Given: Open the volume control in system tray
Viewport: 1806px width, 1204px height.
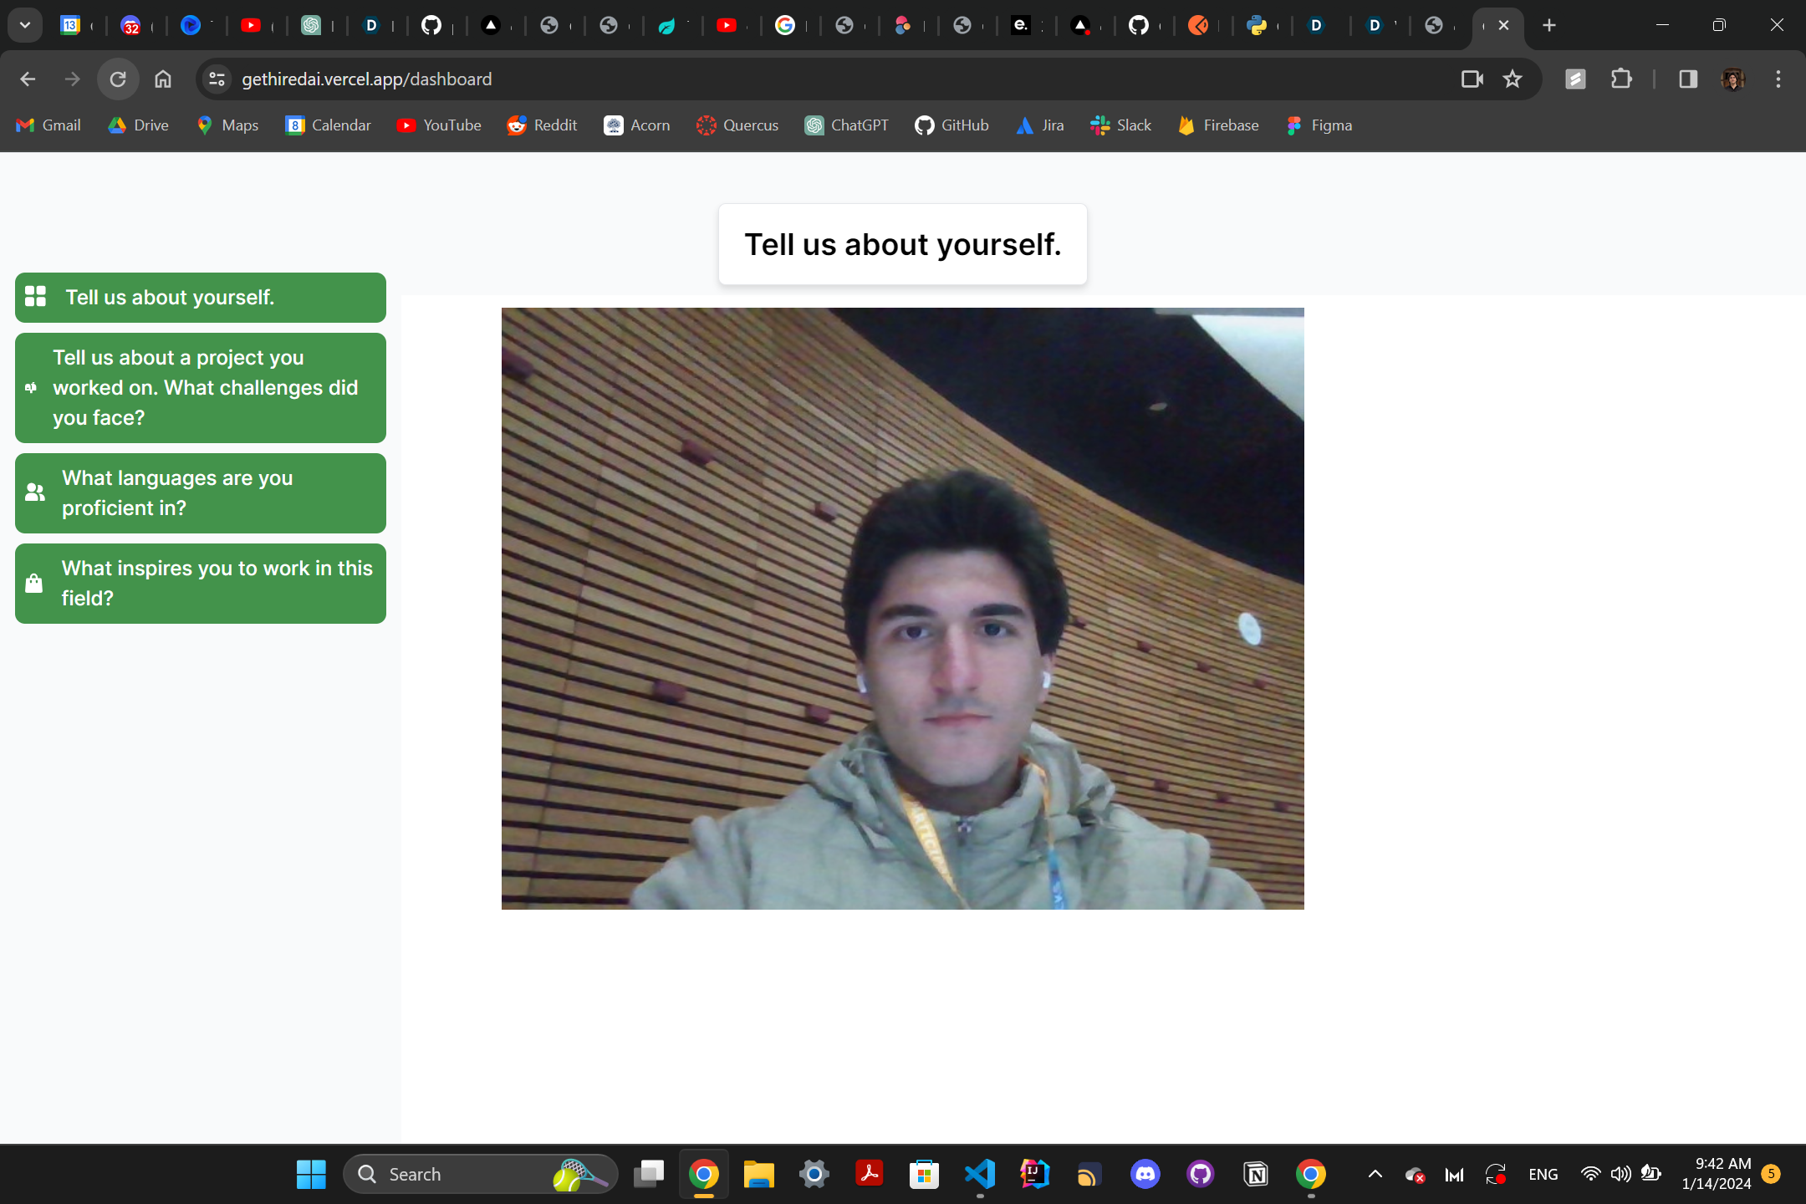Looking at the screenshot, I should (1620, 1174).
